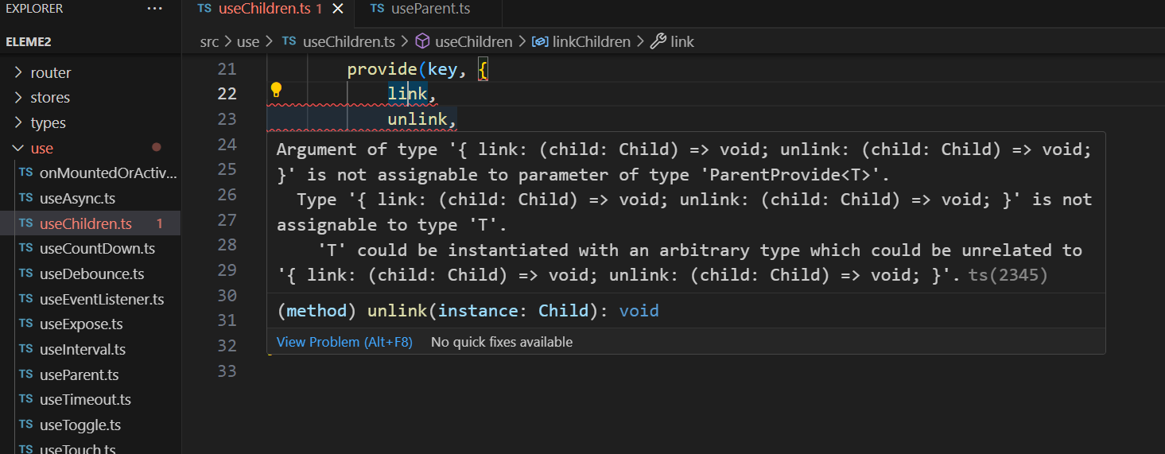Click the ELEME2 project header
The image size is (1165, 454).
coord(29,41)
